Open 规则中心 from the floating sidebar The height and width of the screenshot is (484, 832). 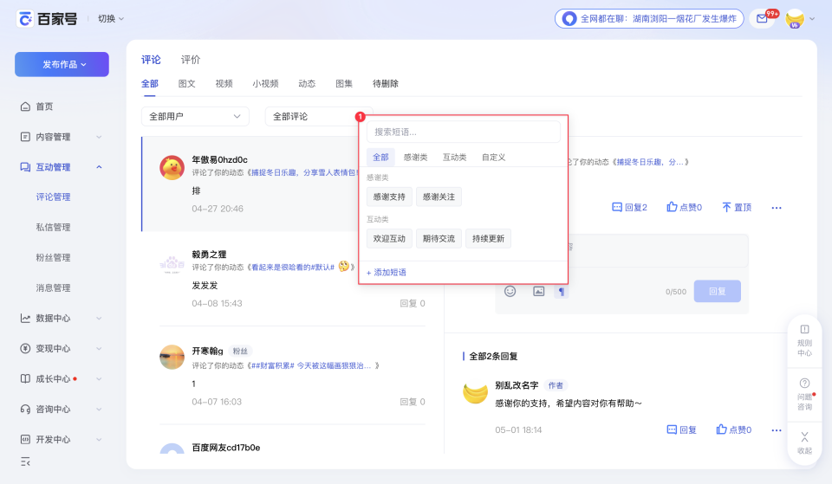point(804,340)
